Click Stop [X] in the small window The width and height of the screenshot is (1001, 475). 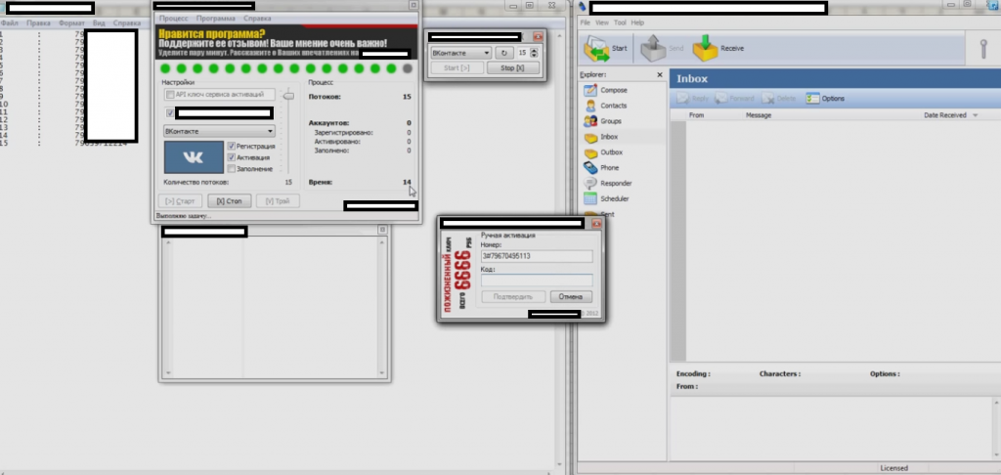tap(512, 67)
